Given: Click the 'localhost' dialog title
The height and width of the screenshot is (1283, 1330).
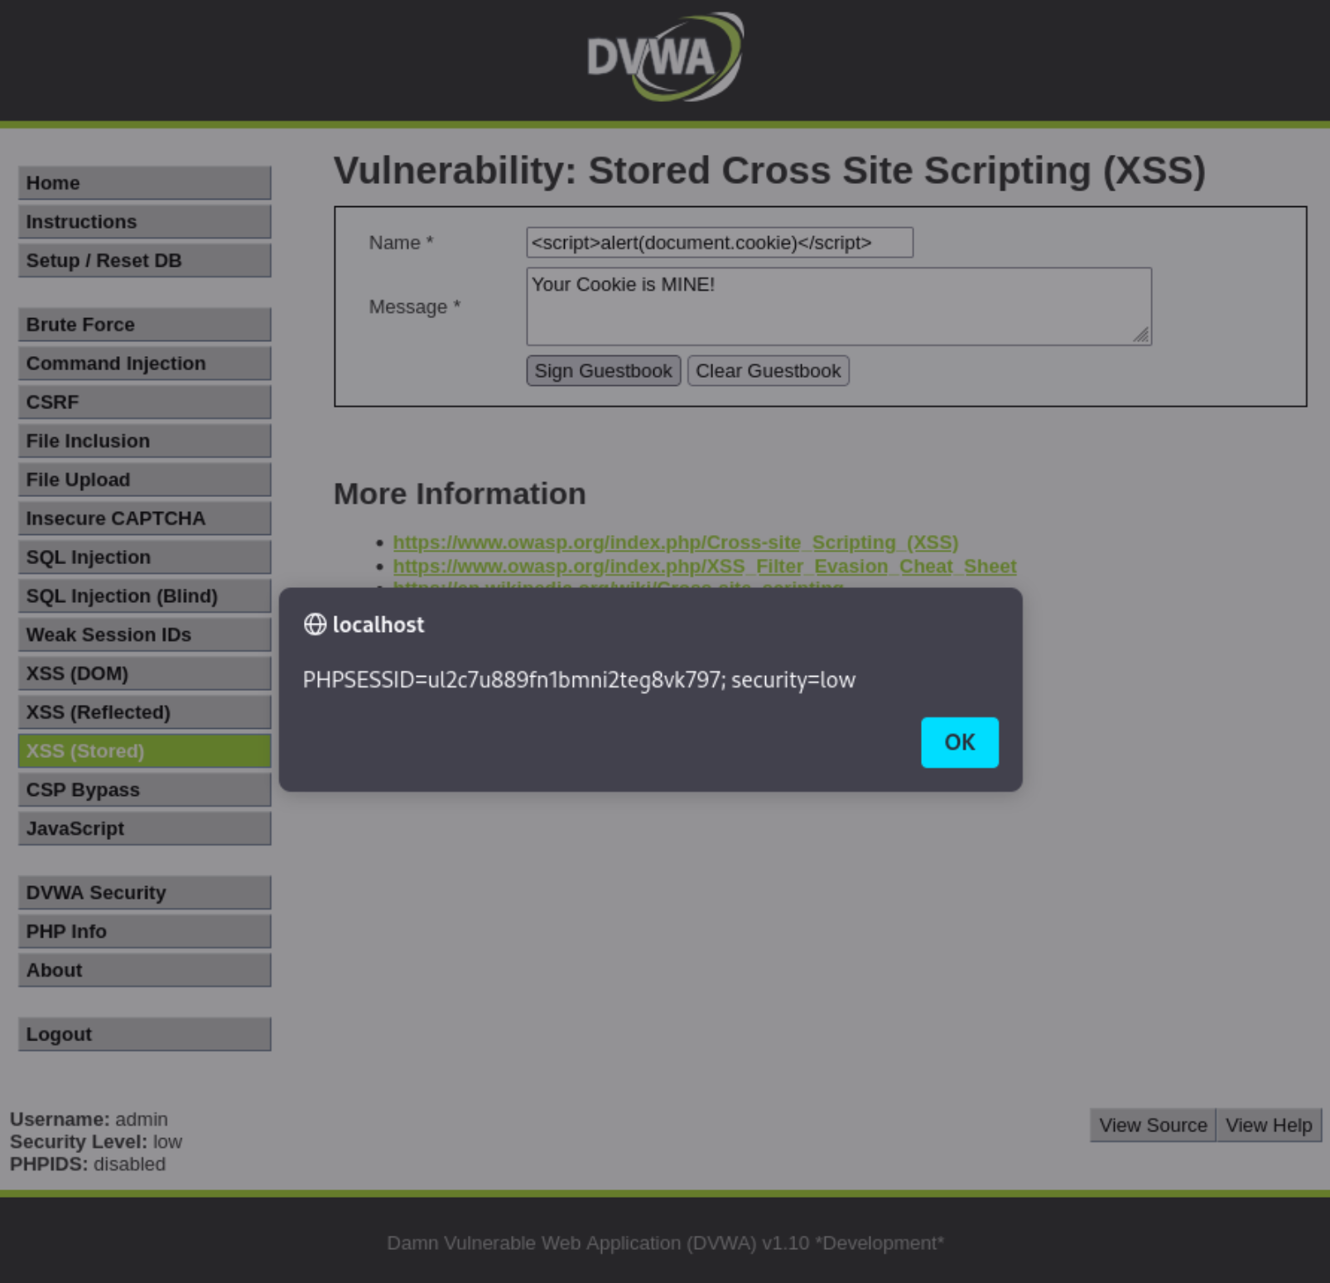Looking at the screenshot, I should 378,625.
